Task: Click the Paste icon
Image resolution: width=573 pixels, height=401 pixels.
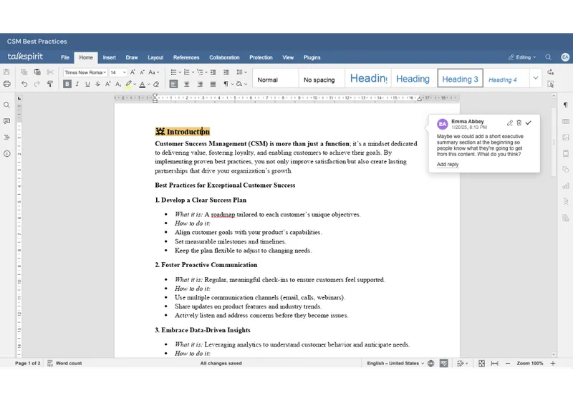Action: pyautogui.click(x=37, y=72)
